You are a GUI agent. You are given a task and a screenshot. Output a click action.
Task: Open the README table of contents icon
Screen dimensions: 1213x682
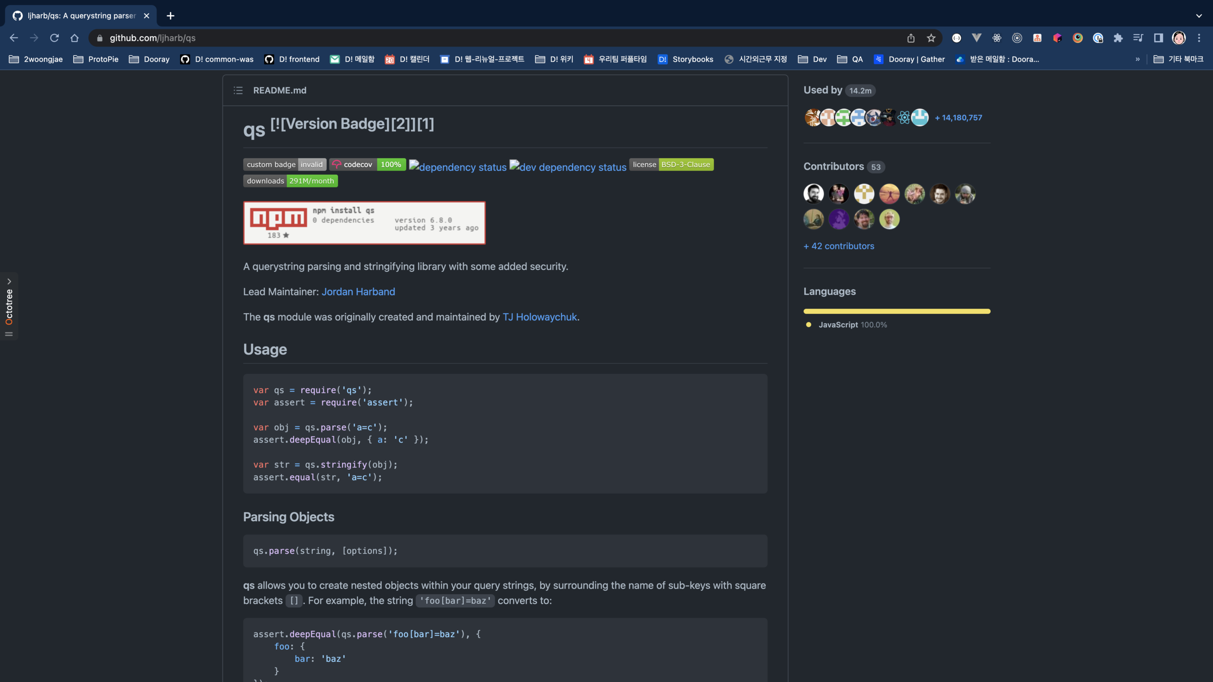[238, 90]
